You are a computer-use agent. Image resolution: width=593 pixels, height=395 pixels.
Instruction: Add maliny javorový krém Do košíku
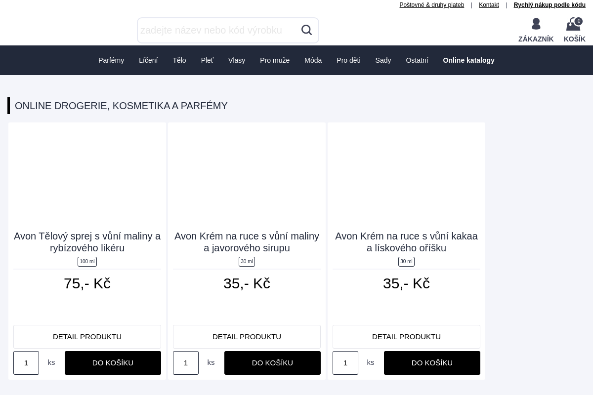[x=272, y=363]
